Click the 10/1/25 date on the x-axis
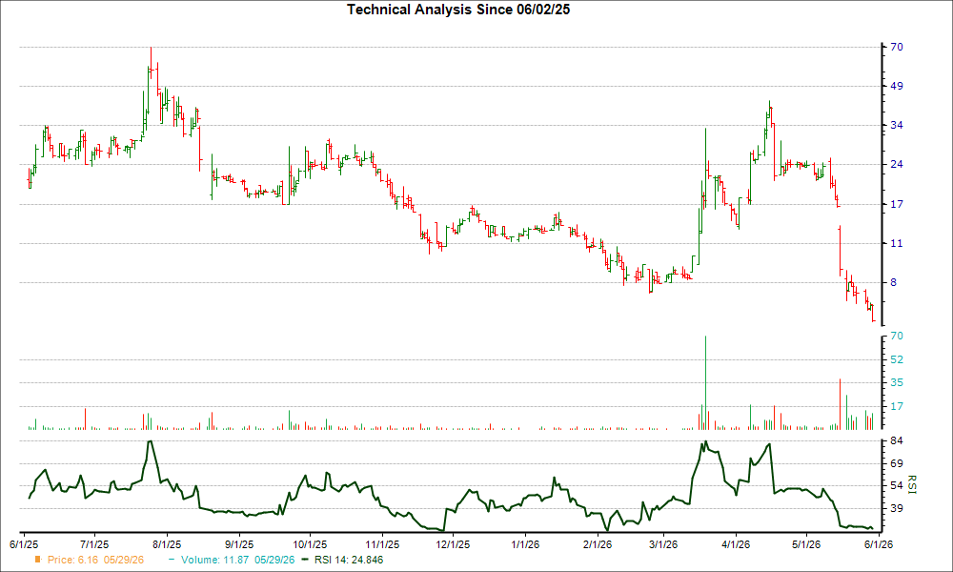This screenshot has width=953, height=572. (x=311, y=544)
